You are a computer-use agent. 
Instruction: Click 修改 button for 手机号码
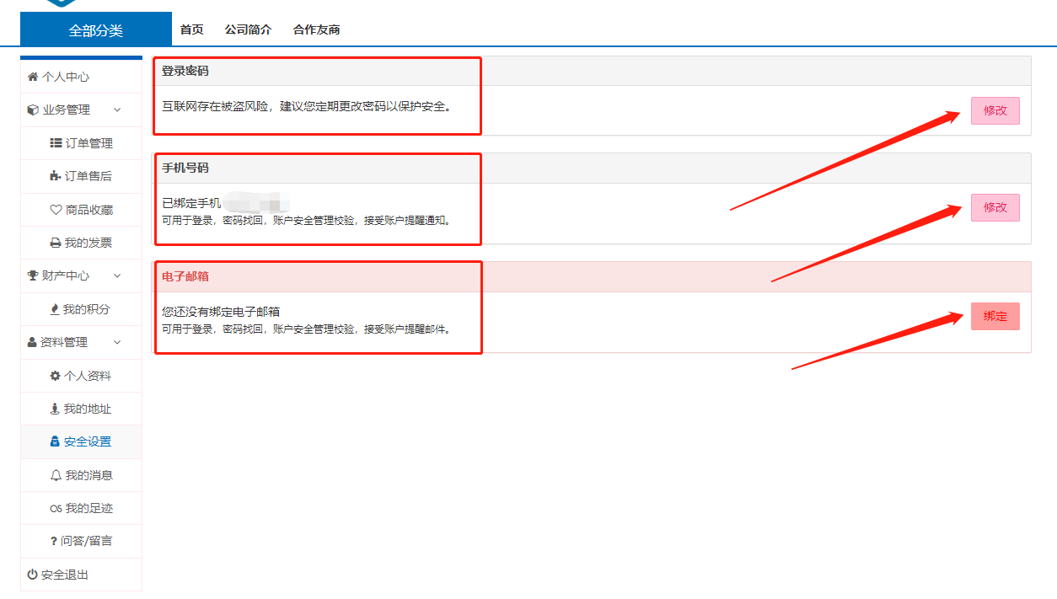click(995, 207)
